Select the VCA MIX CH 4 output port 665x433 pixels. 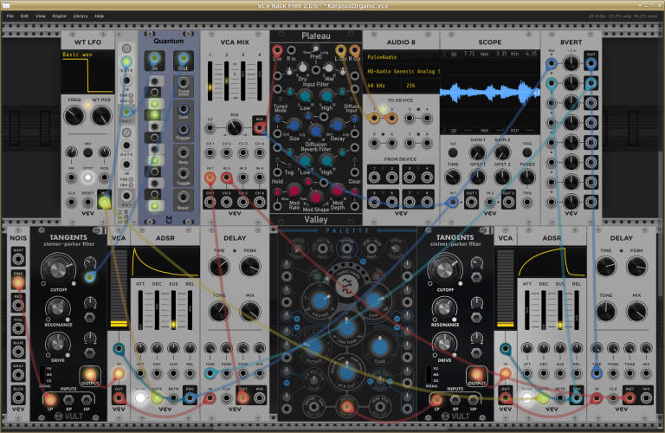tap(260, 202)
